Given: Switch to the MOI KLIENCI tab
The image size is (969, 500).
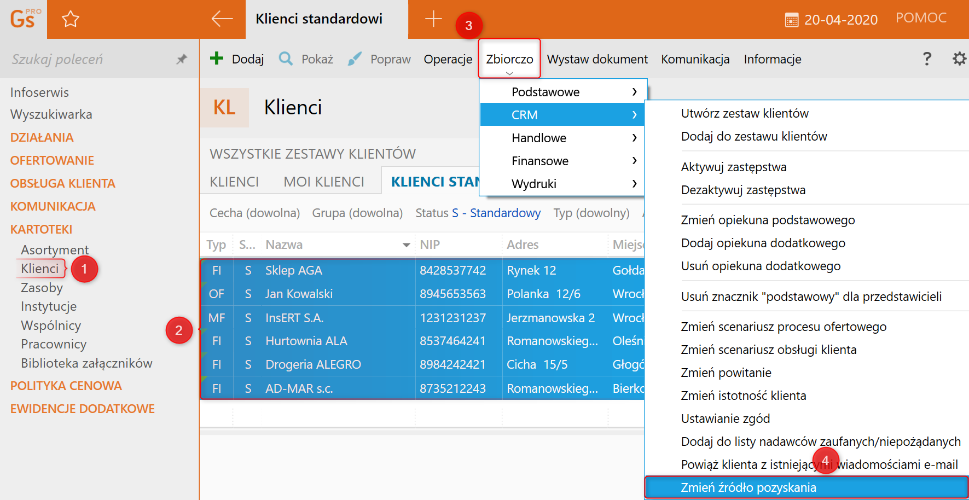Looking at the screenshot, I should point(324,182).
